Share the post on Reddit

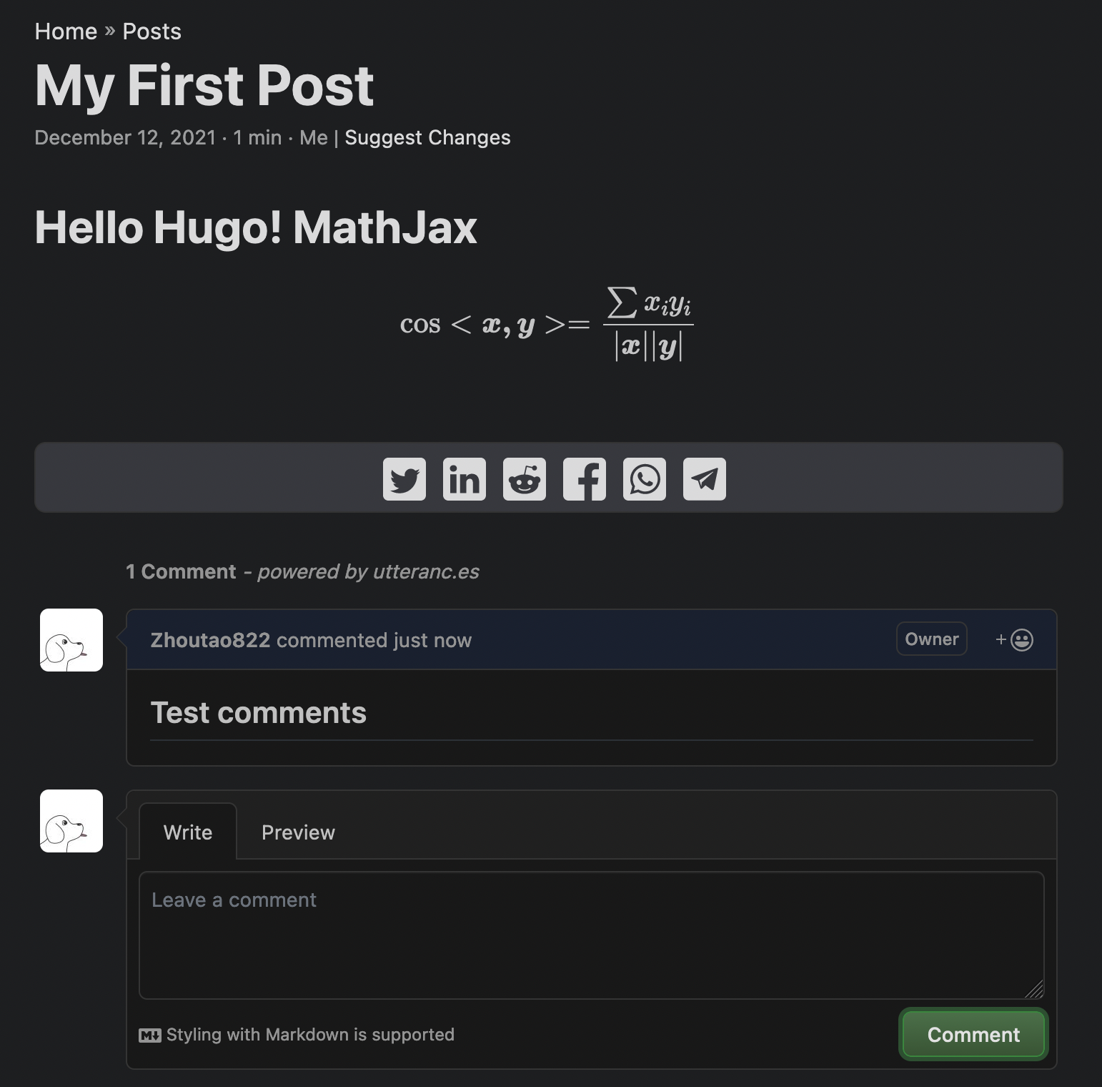pyautogui.click(x=525, y=479)
